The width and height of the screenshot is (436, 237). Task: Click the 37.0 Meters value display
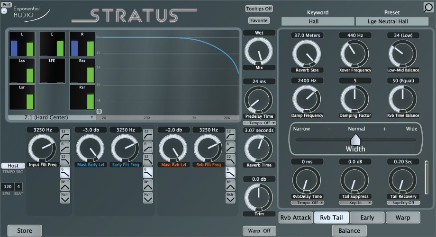[307, 35]
